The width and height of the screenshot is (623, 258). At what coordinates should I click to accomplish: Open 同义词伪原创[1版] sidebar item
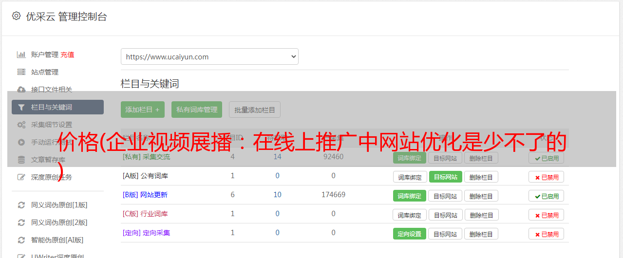pyautogui.click(x=59, y=205)
